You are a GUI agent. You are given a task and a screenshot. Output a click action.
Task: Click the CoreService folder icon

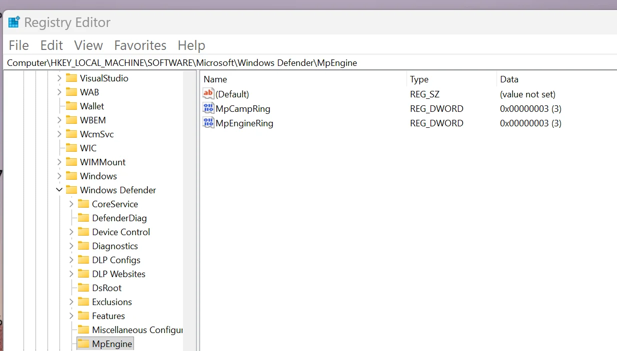pos(83,204)
